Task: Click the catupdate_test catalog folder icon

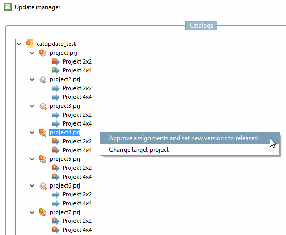Action: point(30,44)
